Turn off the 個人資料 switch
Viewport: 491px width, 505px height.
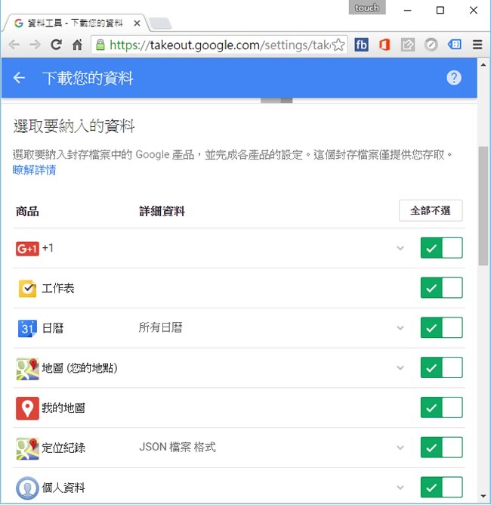[441, 488]
